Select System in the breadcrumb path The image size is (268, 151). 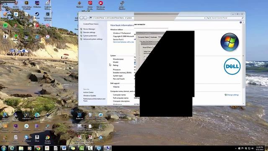tap(129, 18)
